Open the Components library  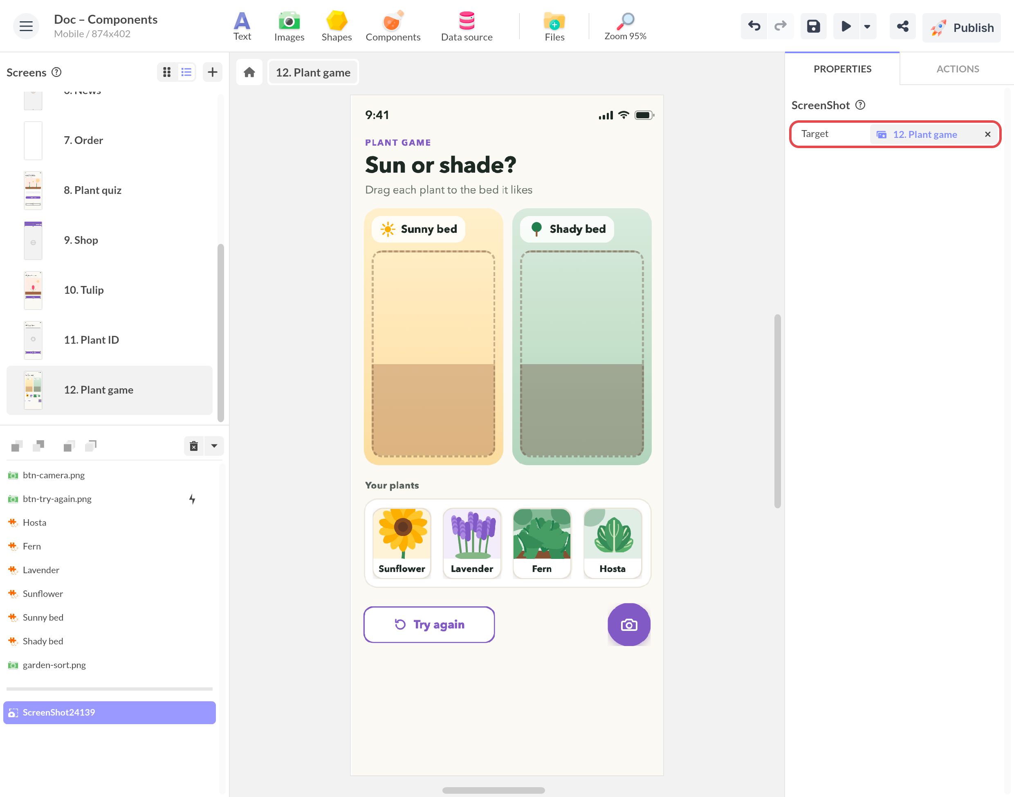tap(393, 26)
